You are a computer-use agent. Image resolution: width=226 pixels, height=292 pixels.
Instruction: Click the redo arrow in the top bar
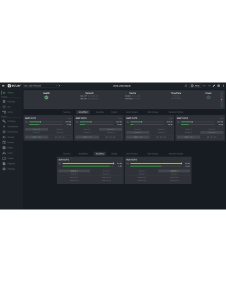[209, 85]
